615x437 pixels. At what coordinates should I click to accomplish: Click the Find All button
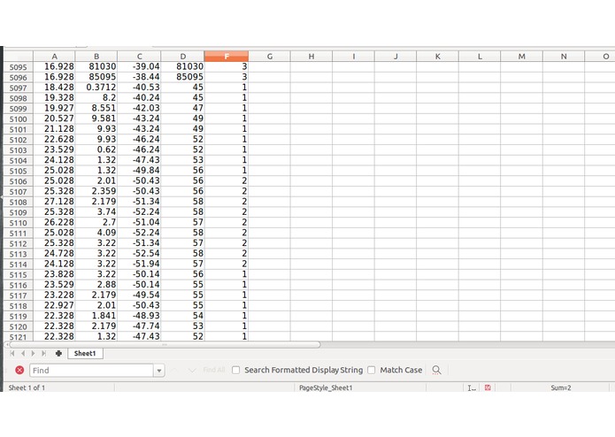(214, 370)
